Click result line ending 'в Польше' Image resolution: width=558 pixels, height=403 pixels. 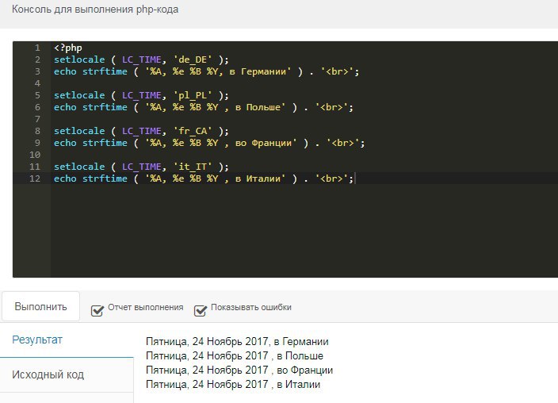(x=235, y=355)
